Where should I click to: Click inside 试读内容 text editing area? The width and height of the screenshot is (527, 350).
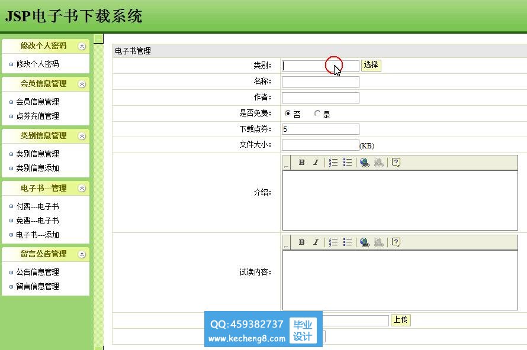click(400, 280)
